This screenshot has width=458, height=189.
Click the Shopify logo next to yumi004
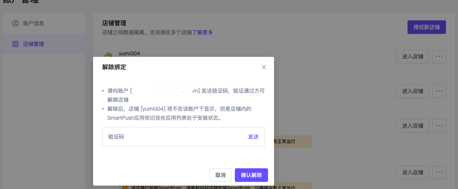[x=109, y=56]
